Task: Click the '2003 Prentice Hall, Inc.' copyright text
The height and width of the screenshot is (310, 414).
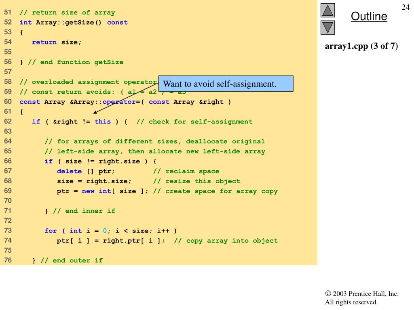Action: 365,294
